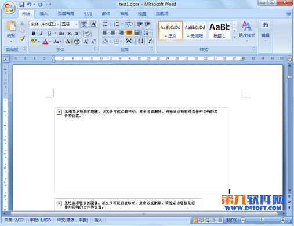Viewport: 294px width, 226px height.
Task: Switch to full screen reading view
Action: (201, 220)
